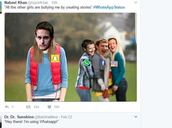Expand the options chevron on Nabeel Khan's tweet
The width and height of the screenshot is (172, 128).
[x=136, y=3]
